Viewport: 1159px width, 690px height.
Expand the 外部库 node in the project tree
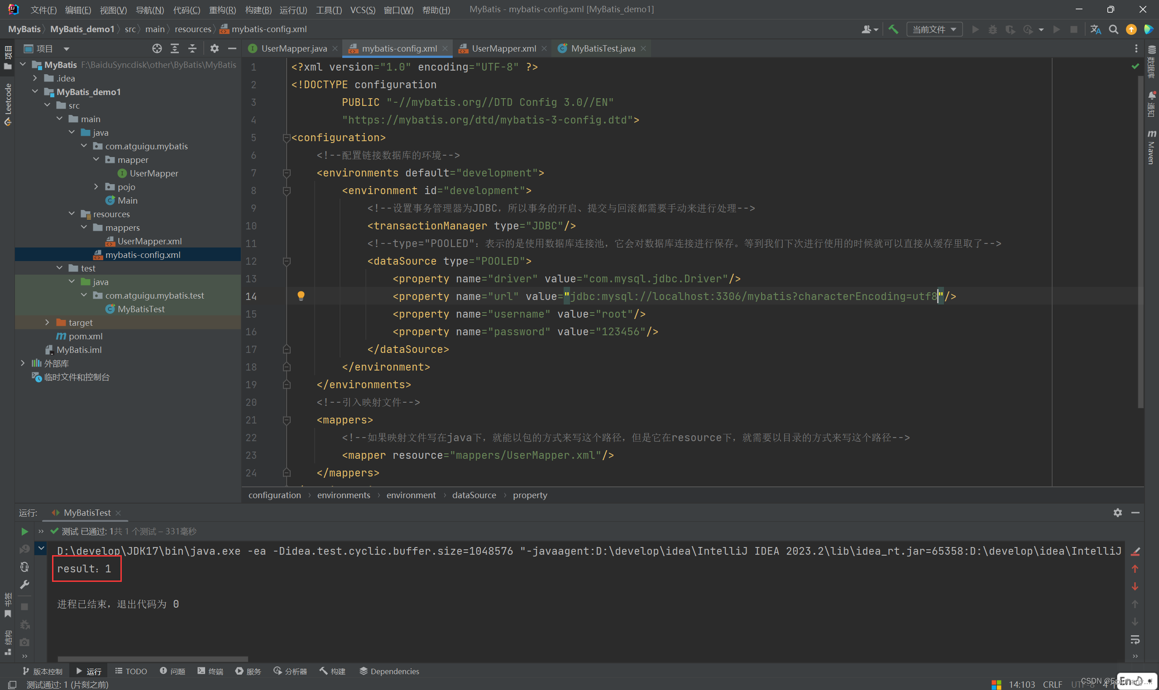(x=22, y=363)
